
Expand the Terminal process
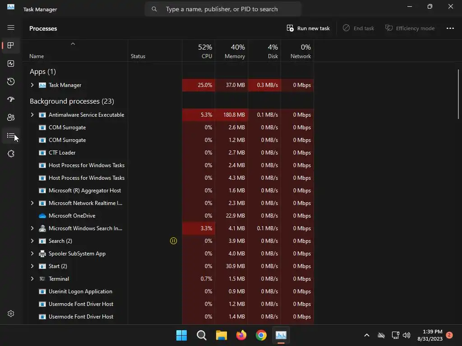pyautogui.click(x=32, y=279)
